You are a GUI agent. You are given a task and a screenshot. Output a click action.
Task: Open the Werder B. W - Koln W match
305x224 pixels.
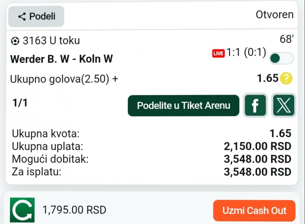pyautogui.click(x=61, y=59)
